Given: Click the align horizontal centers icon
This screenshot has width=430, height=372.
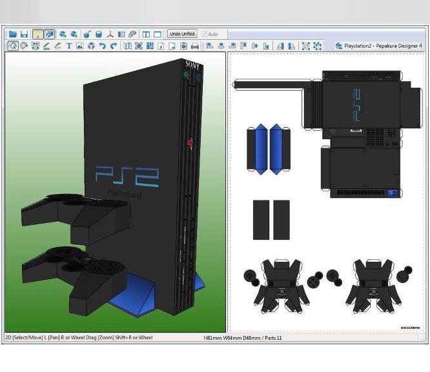Looking at the screenshot, I should (221, 46).
